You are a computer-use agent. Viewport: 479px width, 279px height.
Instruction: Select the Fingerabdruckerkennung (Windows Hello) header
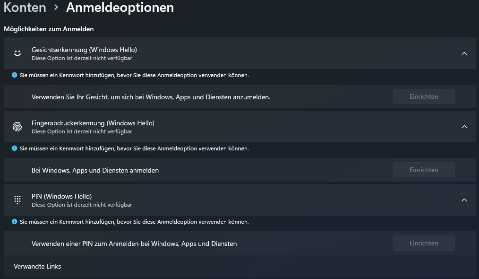tap(93, 123)
